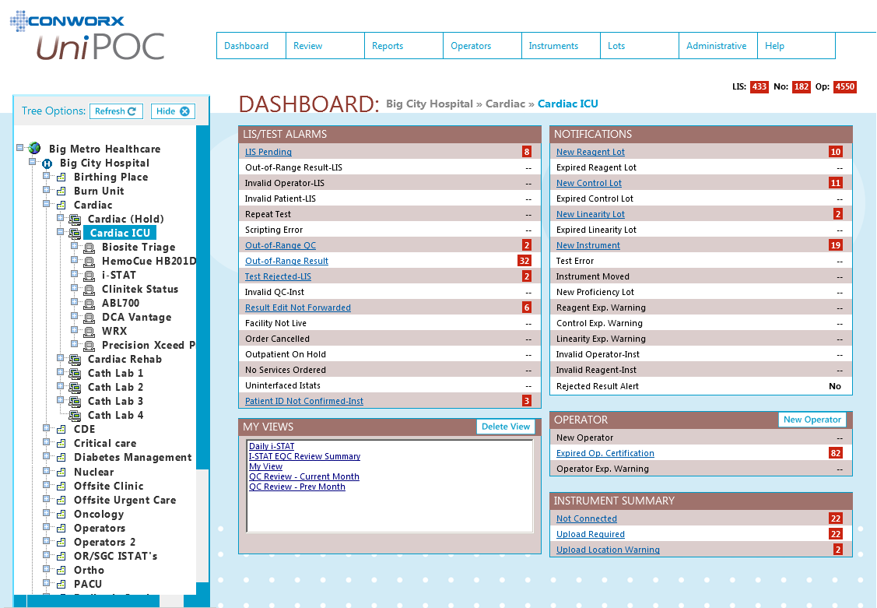Click the location icon beside Cath Lab 4
Image resolution: width=877 pixels, height=608 pixels.
point(75,415)
